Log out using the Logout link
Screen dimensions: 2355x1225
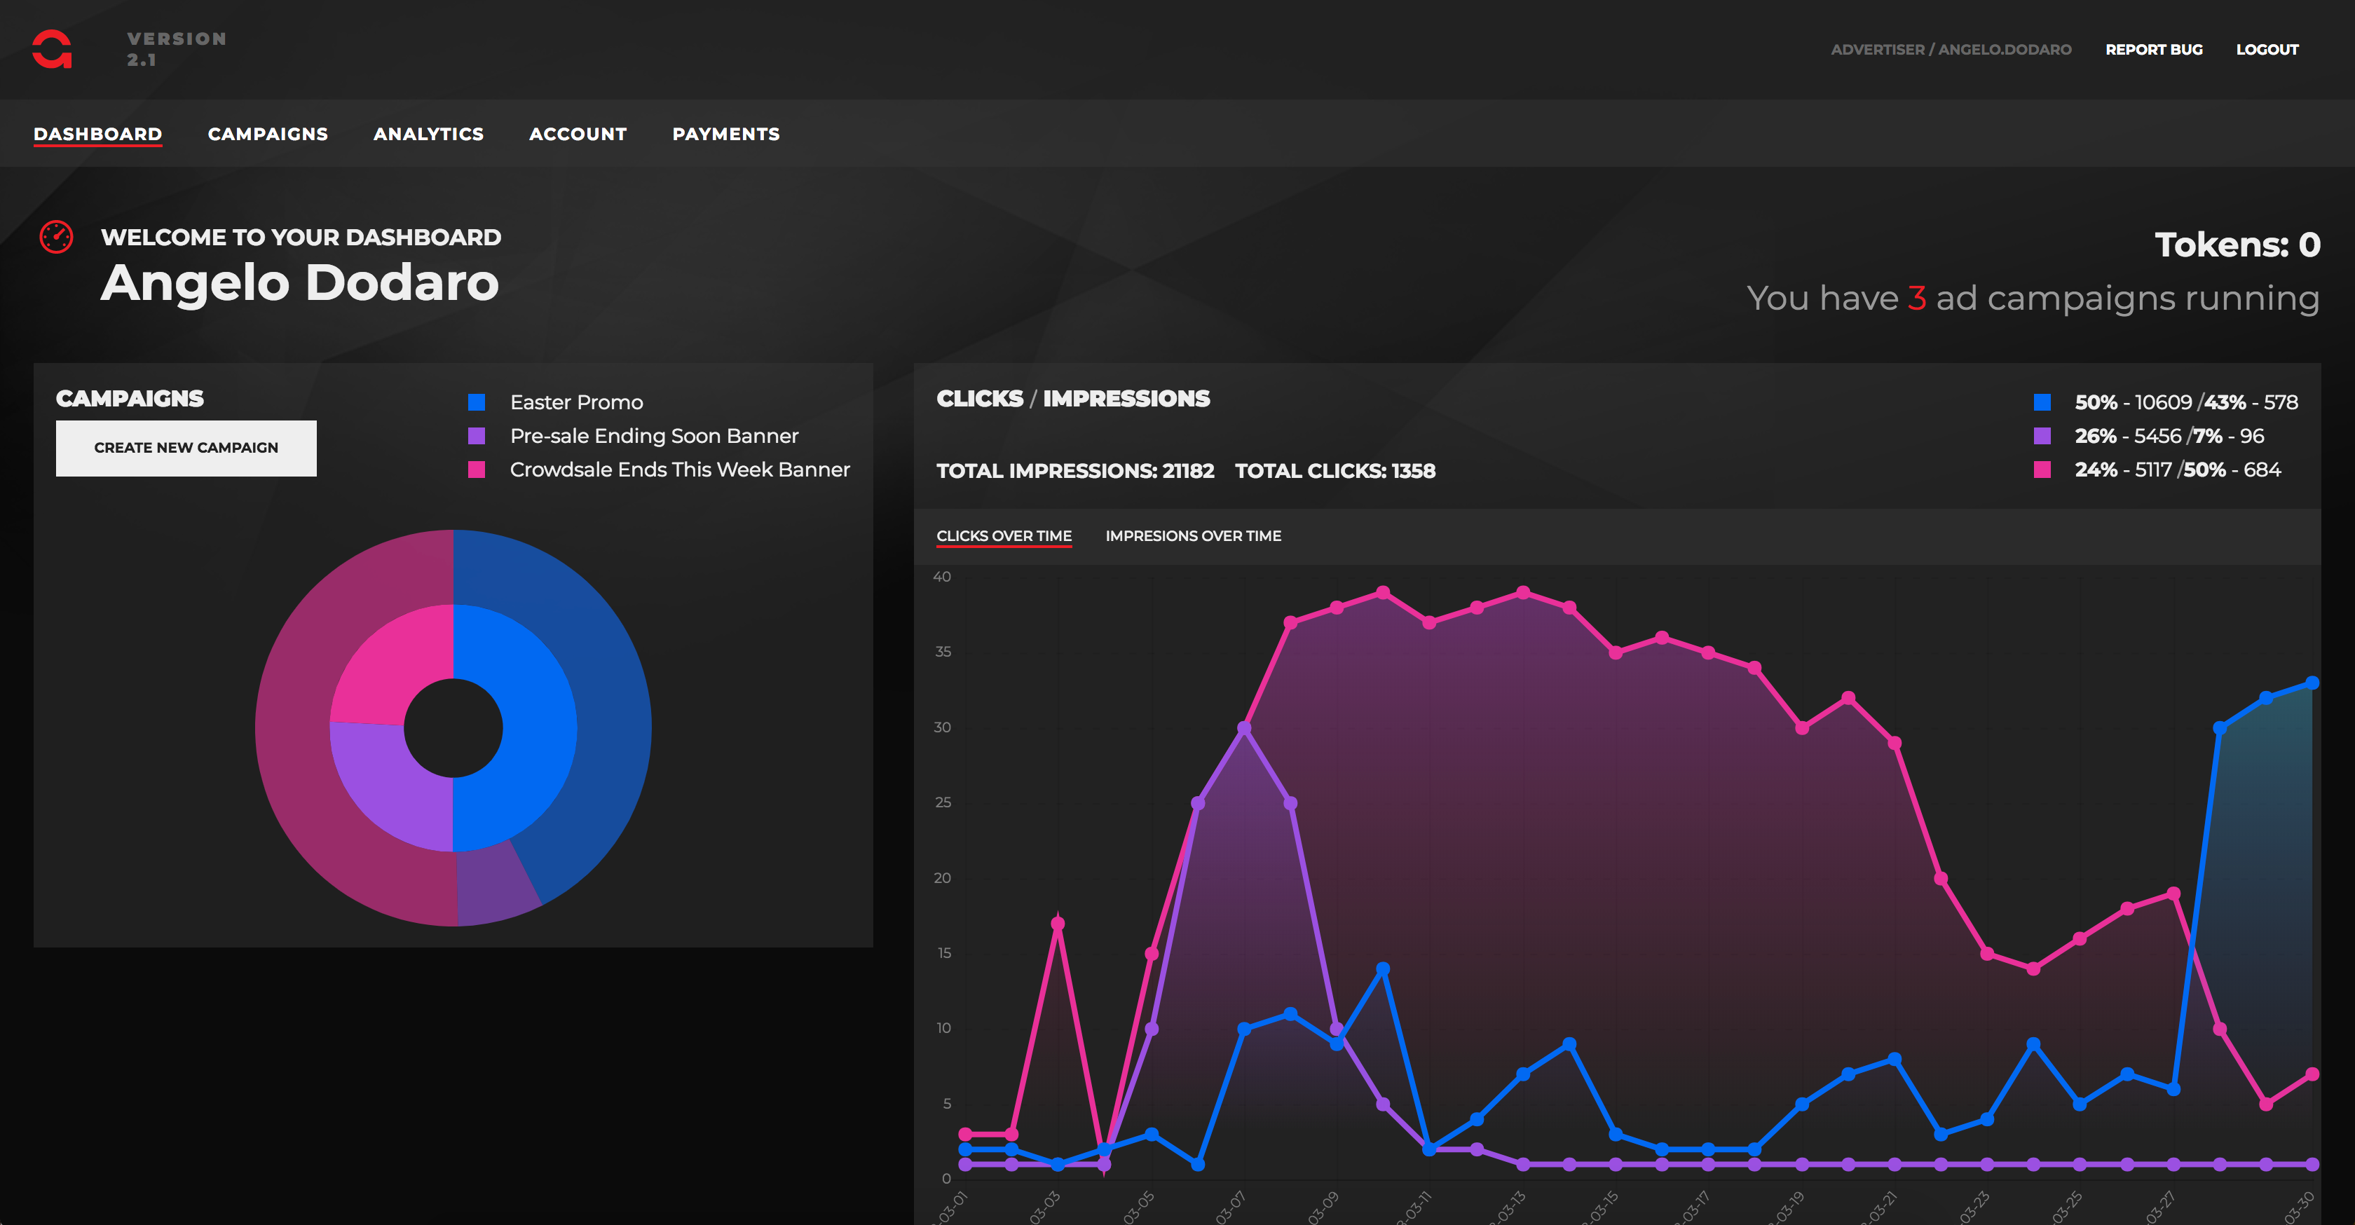[2266, 49]
